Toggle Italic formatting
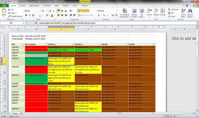This screenshot has width=199, height=118. tap(30, 15)
